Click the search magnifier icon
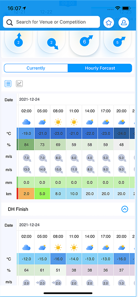 10,22
